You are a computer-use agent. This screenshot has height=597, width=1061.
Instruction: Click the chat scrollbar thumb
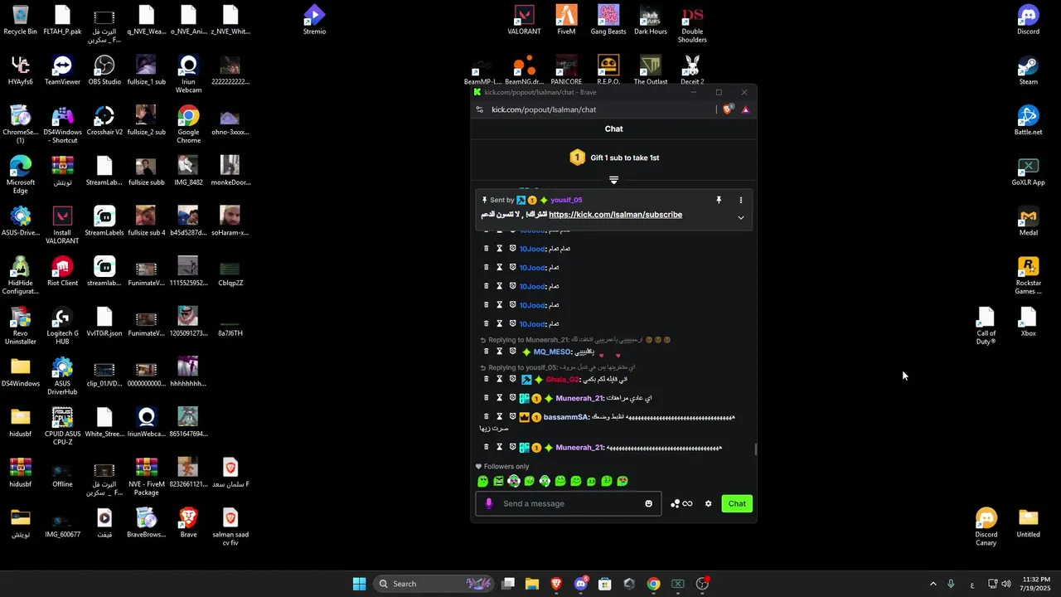pyautogui.click(x=755, y=449)
